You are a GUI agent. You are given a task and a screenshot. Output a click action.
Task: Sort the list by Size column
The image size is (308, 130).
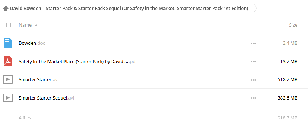pyautogui.click(x=293, y=25)
